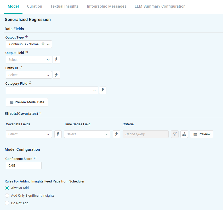Click lightning icon beside Covariate Fields dropdown
The image size is (223, 210).
click(58, 134)
